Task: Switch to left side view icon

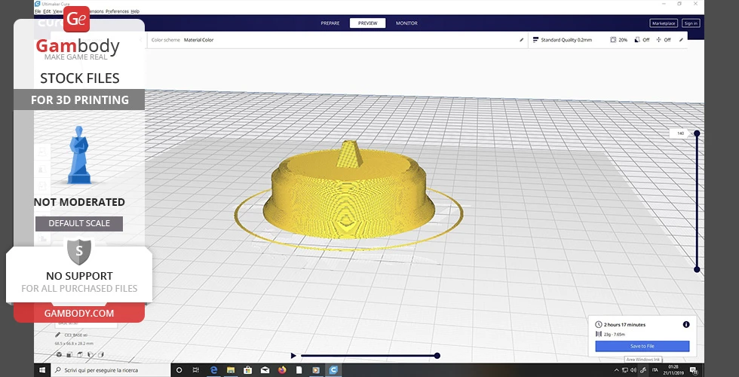Action: click(90, 354)
